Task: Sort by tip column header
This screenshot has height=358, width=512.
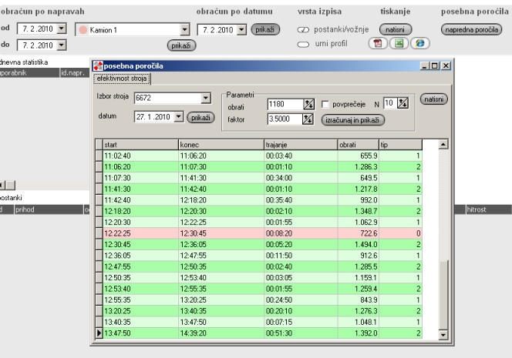Action: (x=401, y=145)
